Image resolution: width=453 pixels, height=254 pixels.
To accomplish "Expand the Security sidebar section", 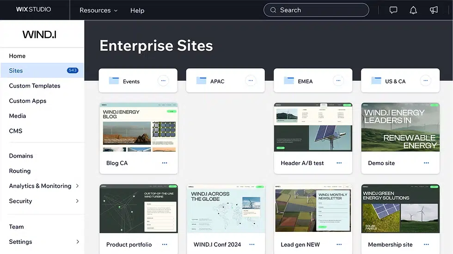I will 43,201.
